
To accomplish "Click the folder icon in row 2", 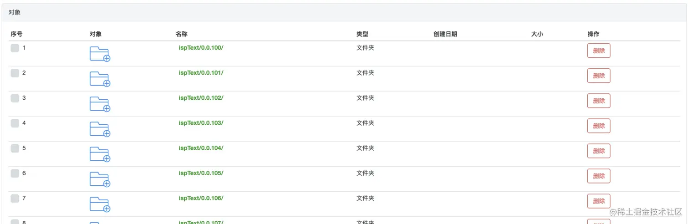I will (x=100, y=79).
